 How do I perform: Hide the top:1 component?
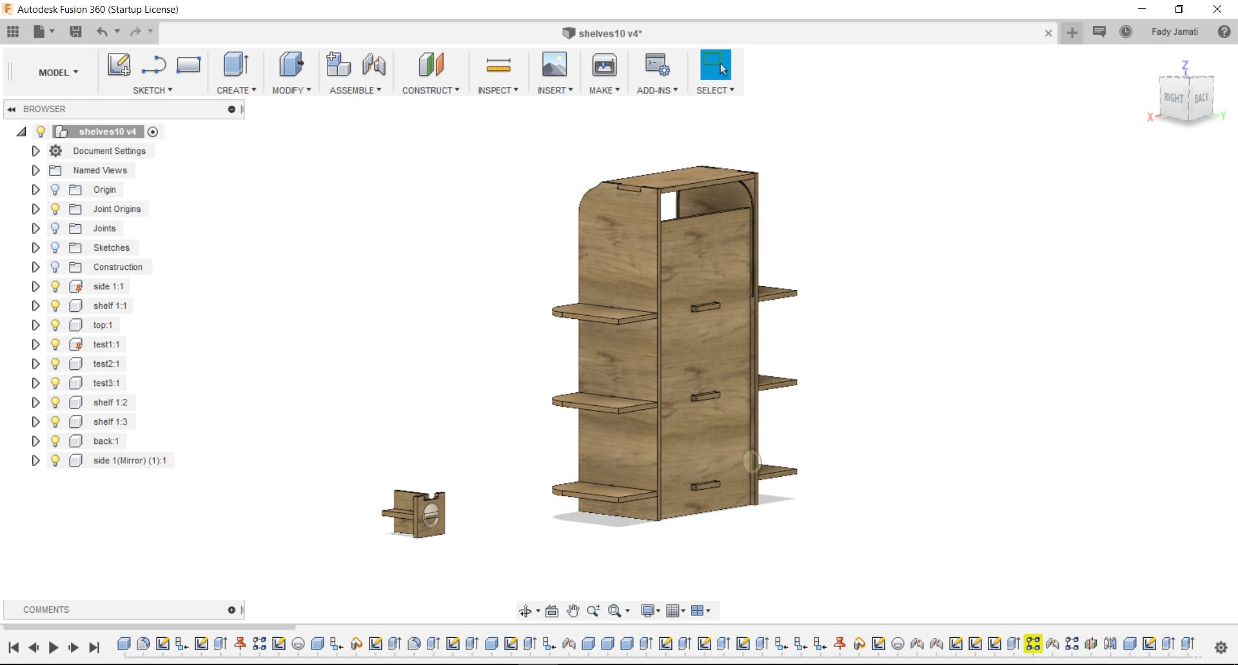tap(55, 325)
